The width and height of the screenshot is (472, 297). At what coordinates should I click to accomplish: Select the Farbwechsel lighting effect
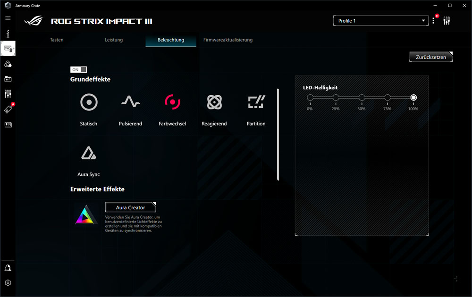(172, 102)
